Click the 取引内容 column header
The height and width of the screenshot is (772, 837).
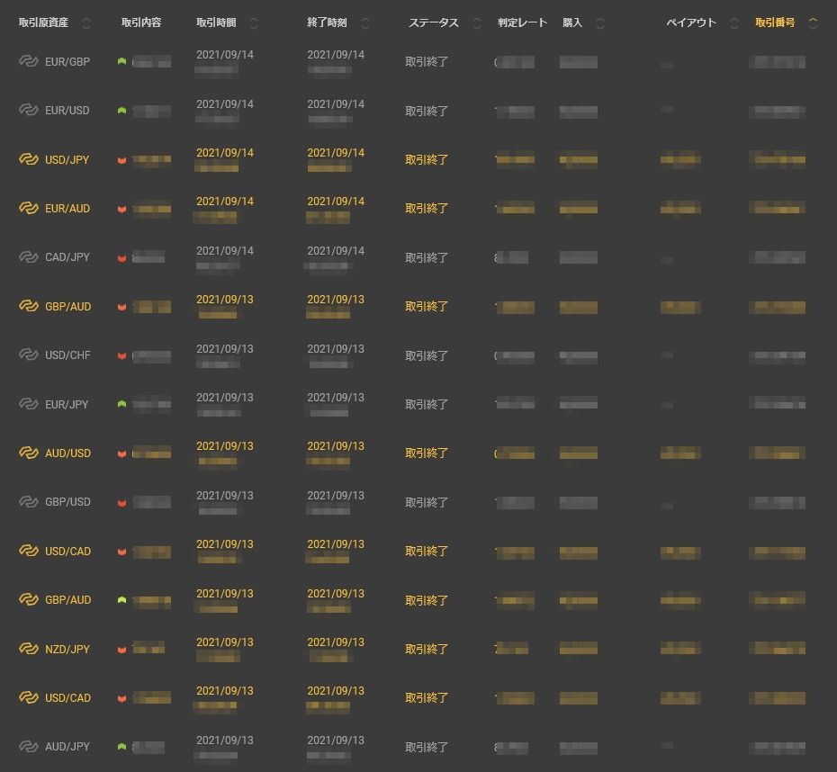click(141, 22)
